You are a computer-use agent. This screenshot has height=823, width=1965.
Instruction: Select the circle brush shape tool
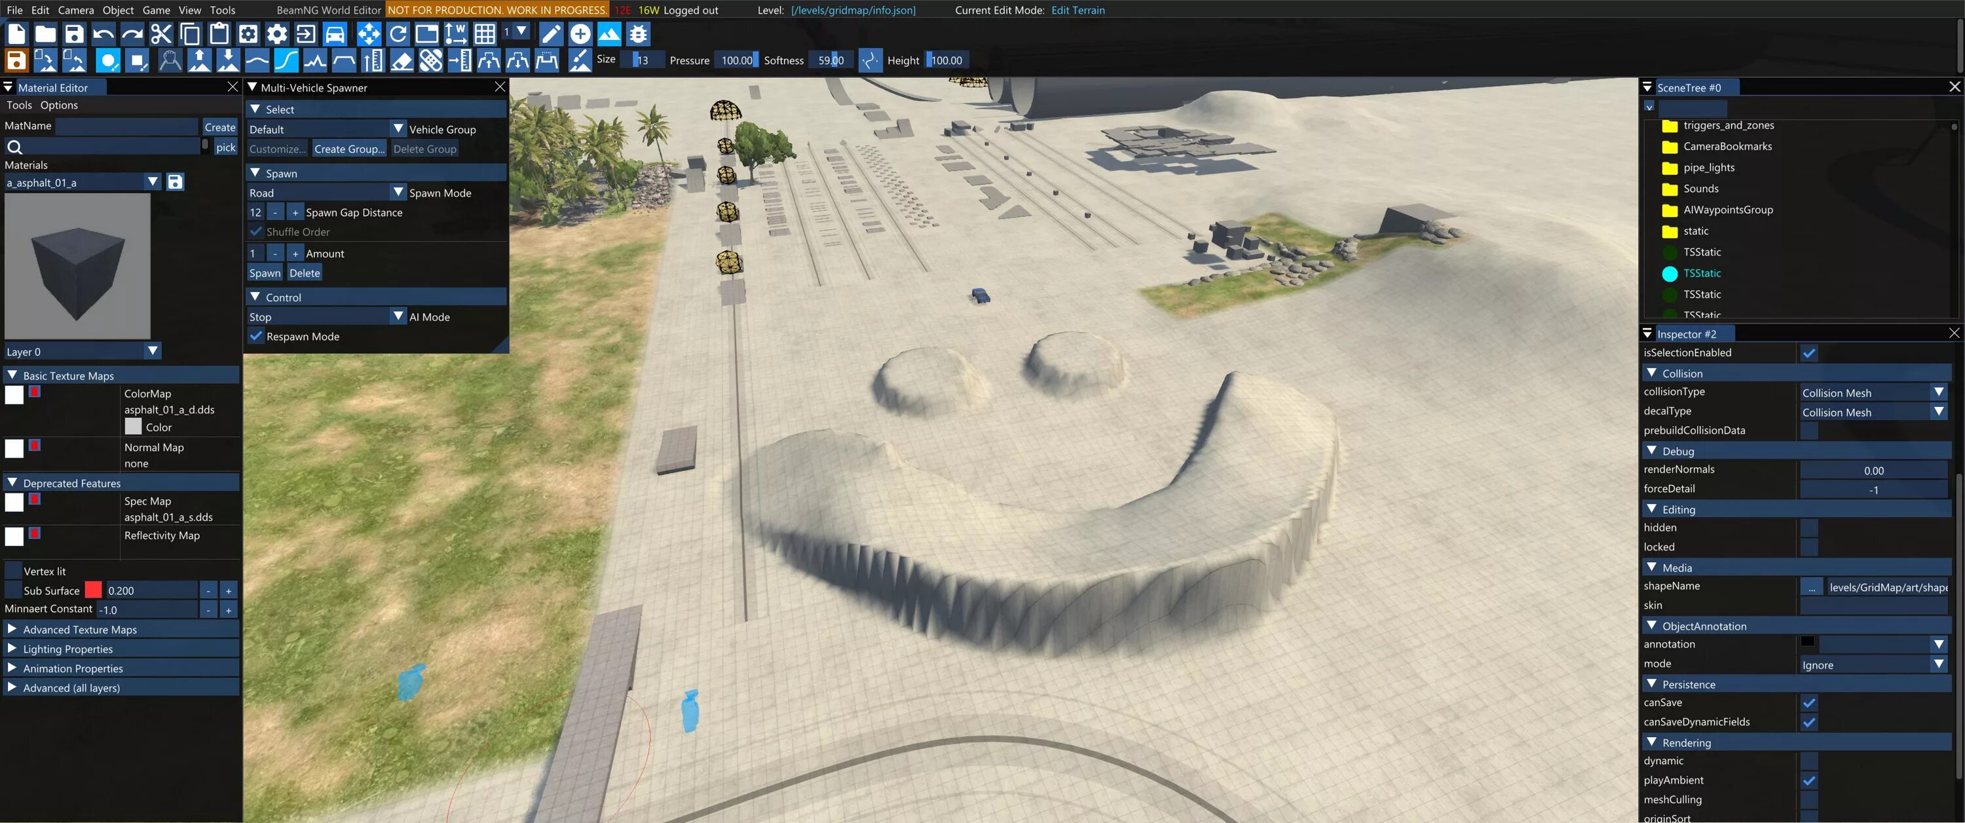click(108, 60)
